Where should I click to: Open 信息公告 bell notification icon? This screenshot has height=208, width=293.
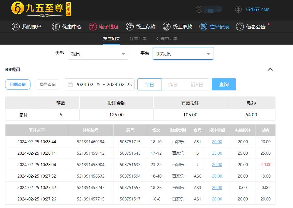[x=240, y=27]
